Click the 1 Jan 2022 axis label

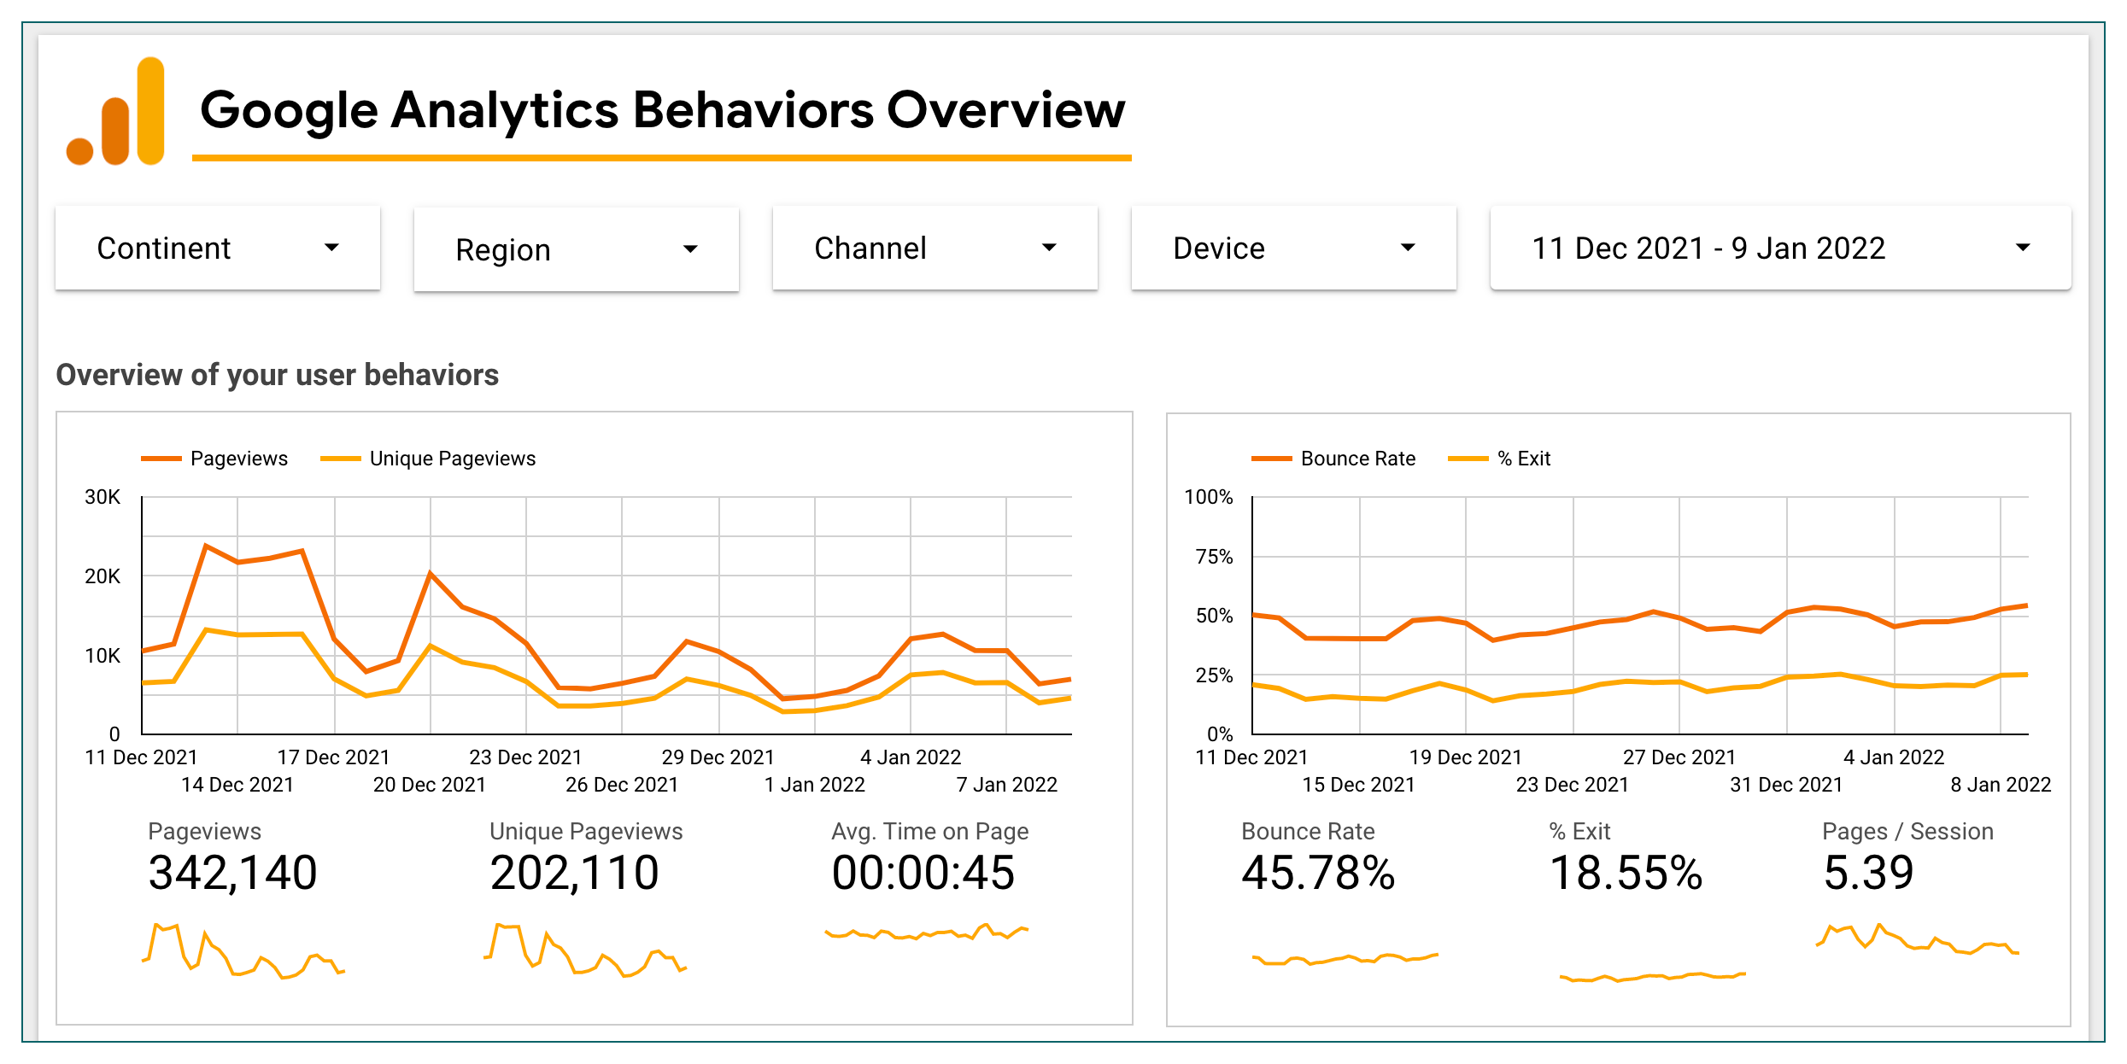pyautogui.click(x=815, y=785)
